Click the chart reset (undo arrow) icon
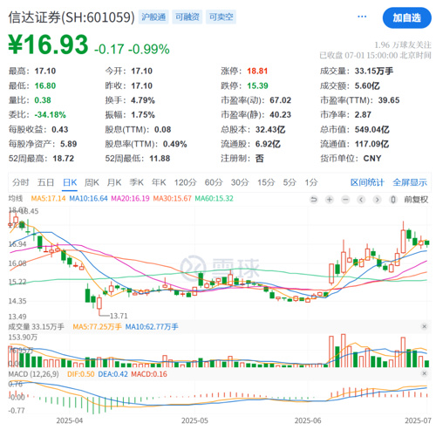The height and width of the screenshot is (430, 436). click(313, 200)
